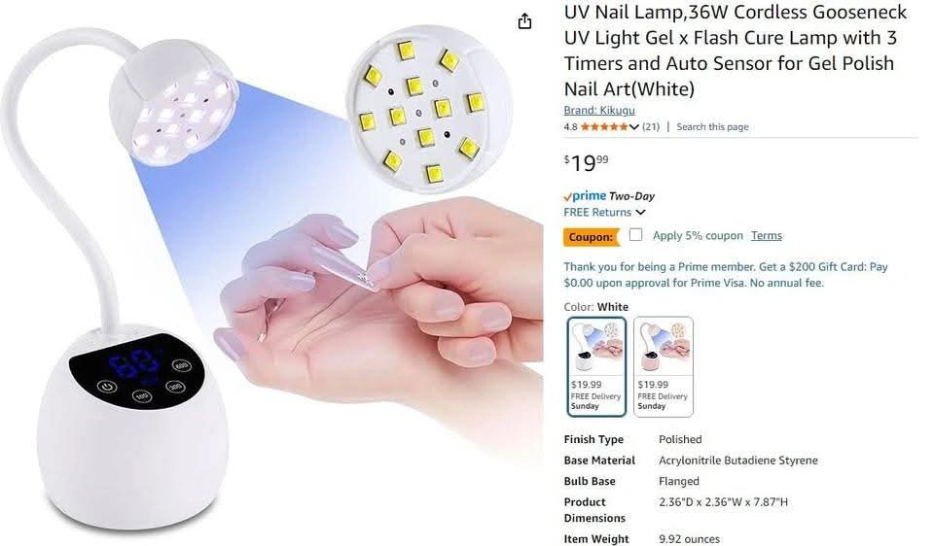Expand the FREE Returns chevron
This screenshot has width=934, height=546.
point(640,213)
